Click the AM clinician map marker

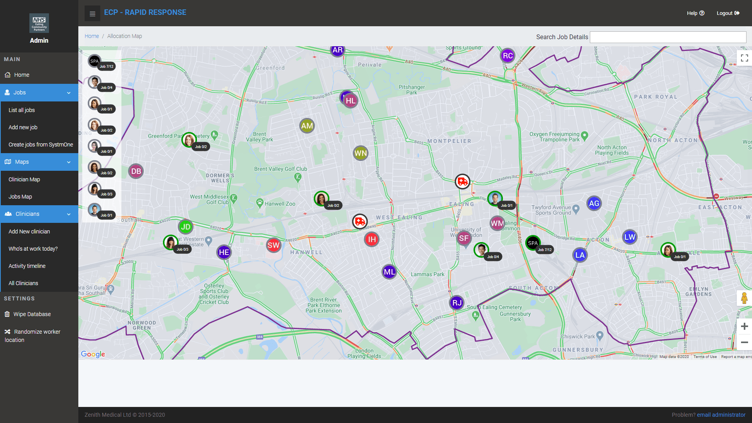pos(307,126)
